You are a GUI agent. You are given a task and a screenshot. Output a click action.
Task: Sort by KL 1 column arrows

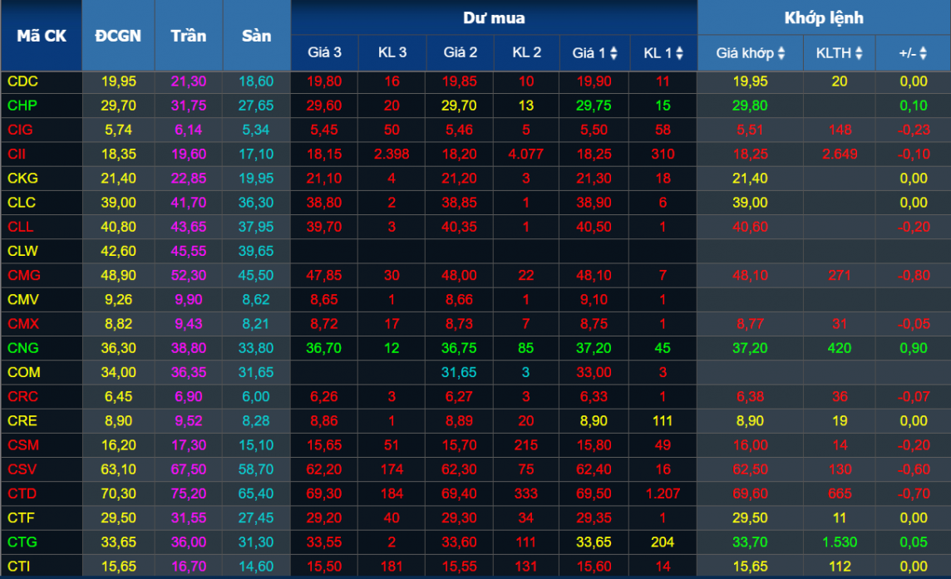coord(679,53)
